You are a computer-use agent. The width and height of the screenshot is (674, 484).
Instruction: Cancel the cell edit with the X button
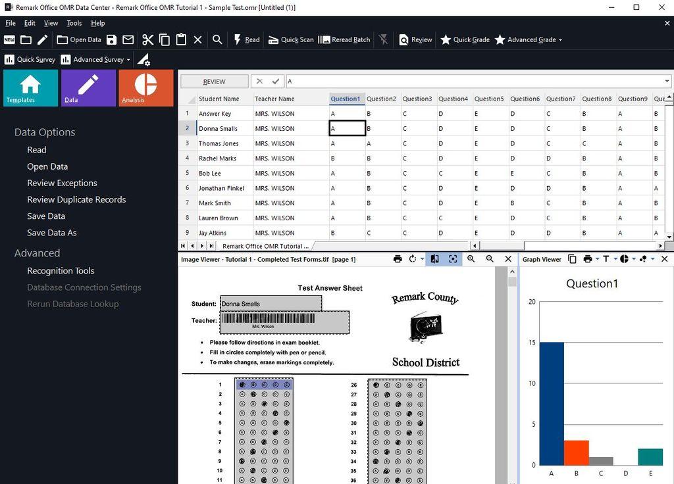click(259, 81)
